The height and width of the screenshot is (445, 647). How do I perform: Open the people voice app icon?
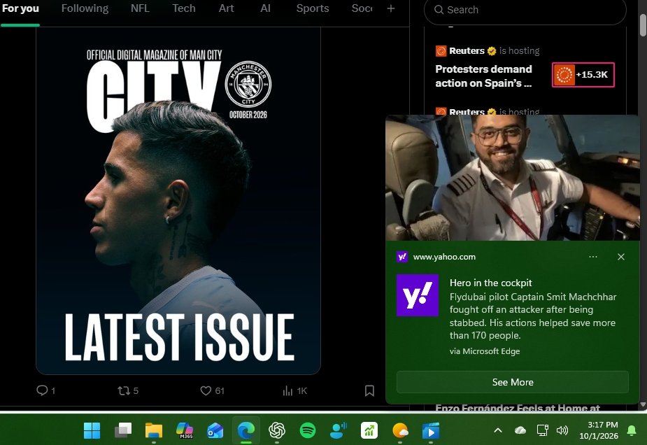click(x=339, y=430)
